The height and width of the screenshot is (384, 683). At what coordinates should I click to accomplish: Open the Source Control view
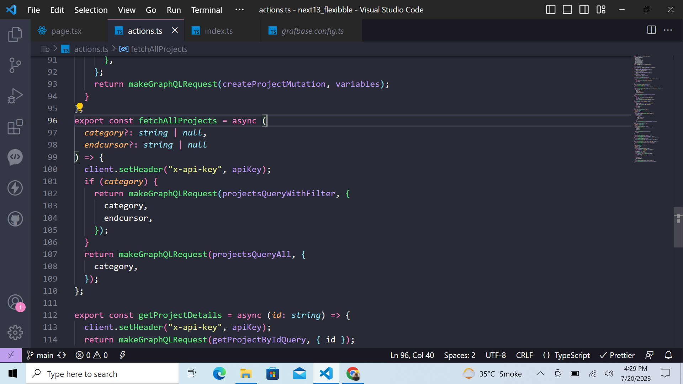tap(15, 65)
